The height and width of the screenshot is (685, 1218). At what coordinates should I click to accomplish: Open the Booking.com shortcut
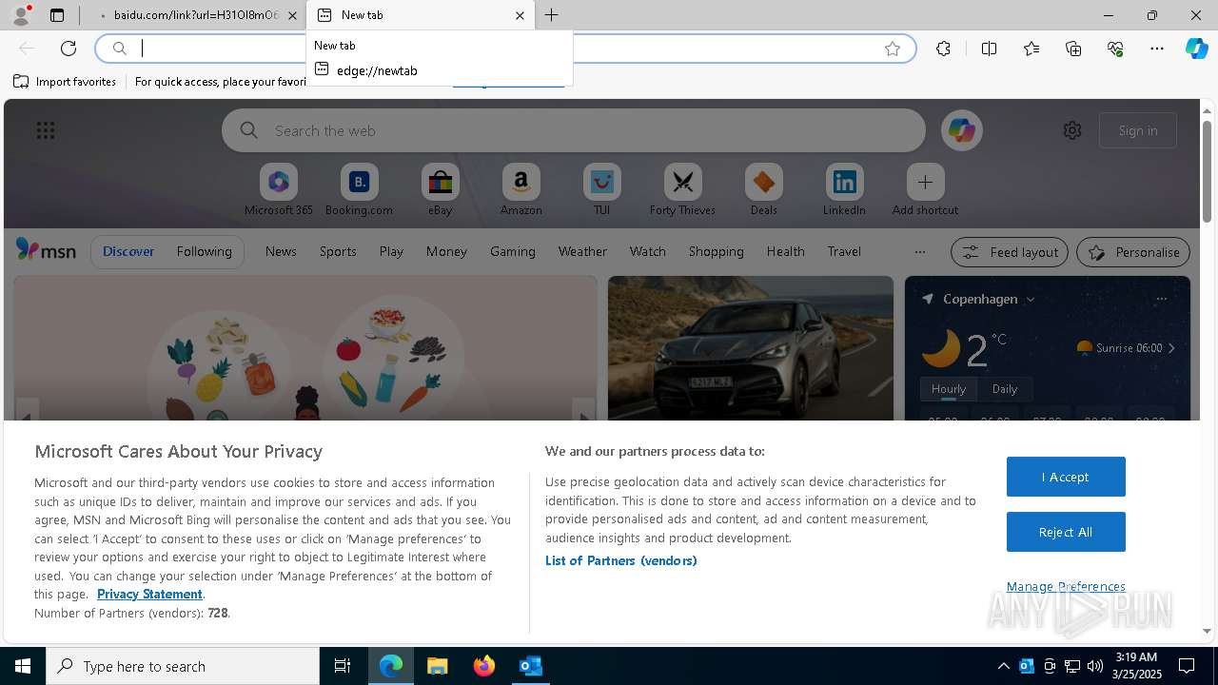pyautogui.click(x=359, y=189)
